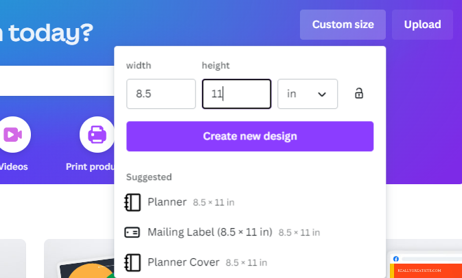Screen dimensions: 462x278
Task: Click the width input field
Action: point(161,94)
